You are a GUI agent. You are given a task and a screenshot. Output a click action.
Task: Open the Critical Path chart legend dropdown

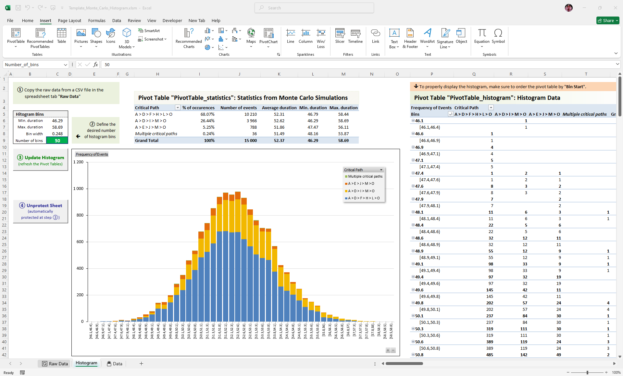point(381,170)
